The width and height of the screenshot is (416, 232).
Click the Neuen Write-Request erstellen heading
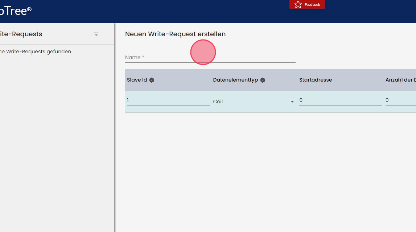point(175,34)
